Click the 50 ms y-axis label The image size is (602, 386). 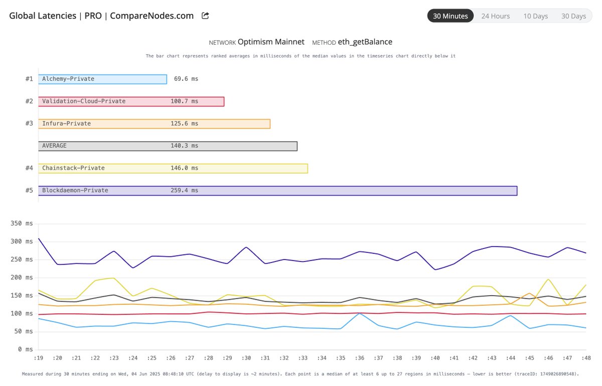tap(24, 331)
